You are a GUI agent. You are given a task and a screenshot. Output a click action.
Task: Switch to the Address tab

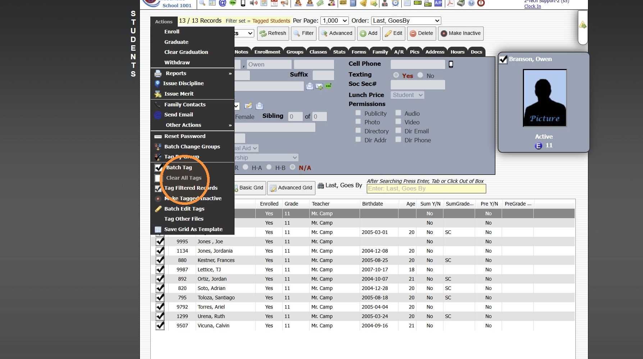435,52
